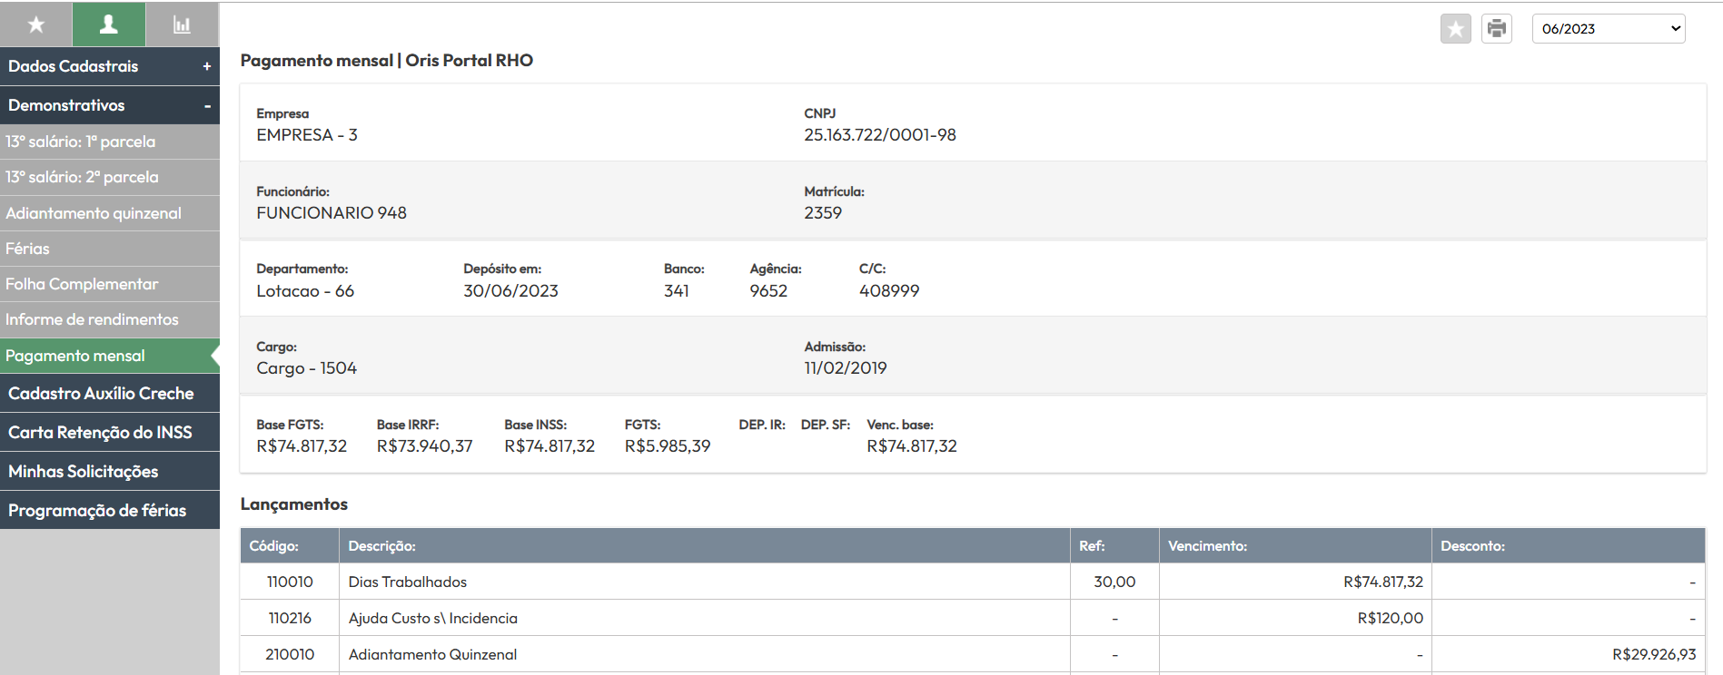Viewport: 1723px width, 675px height.
Task: Click the account number 408999
Action: coord(889,291)
